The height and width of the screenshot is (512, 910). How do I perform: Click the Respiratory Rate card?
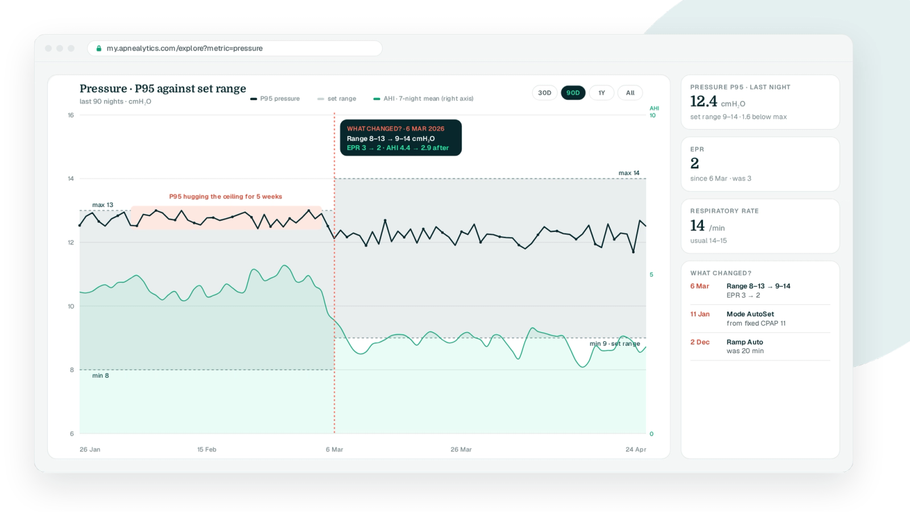click(760, 226)
